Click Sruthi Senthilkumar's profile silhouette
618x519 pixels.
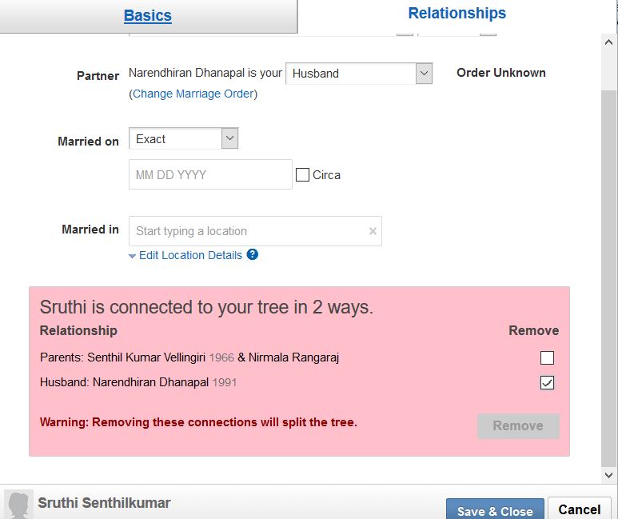[18, 505]
